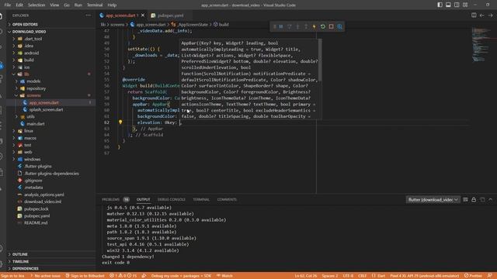
Task: Click 'Debug my code + packages + SDK' status item
Action: point(181,276)
